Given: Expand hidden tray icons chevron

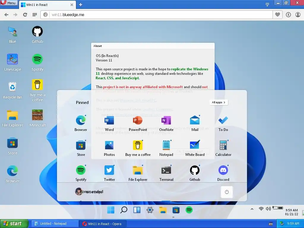Looking at the screenshot, I should click(252, 209).
